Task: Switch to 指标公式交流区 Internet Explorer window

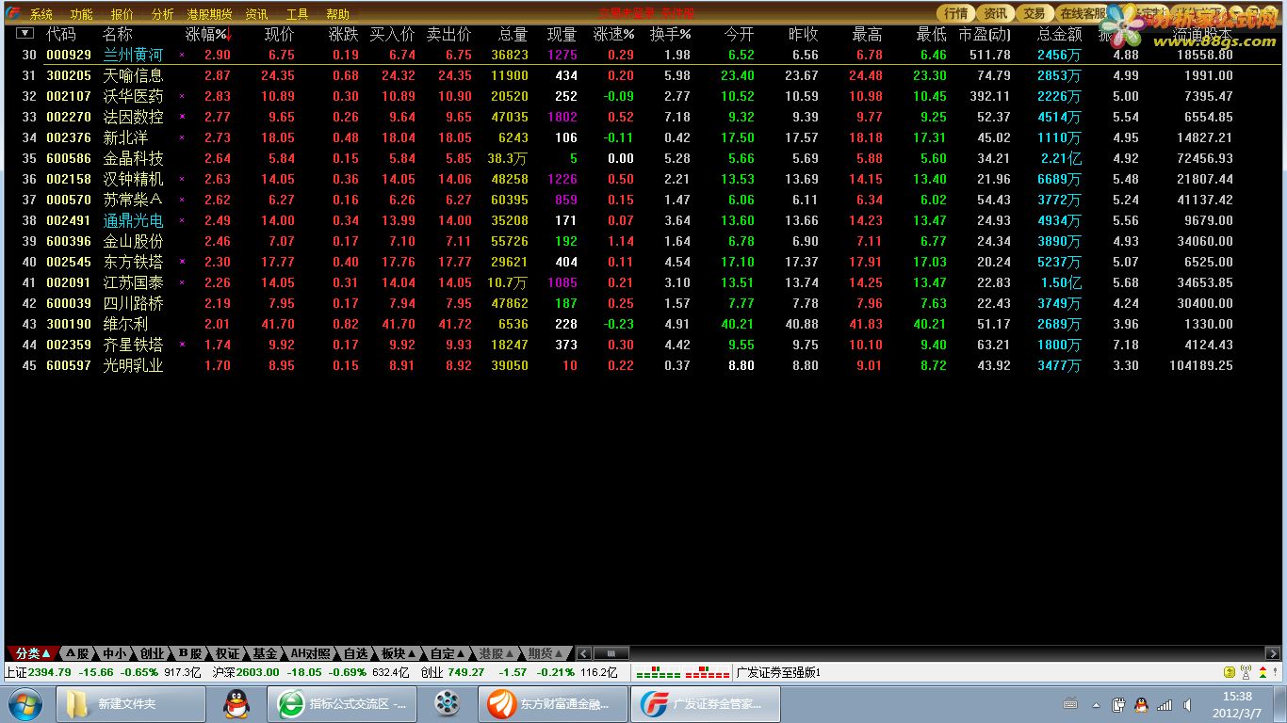Action: [x=343, y=703]
